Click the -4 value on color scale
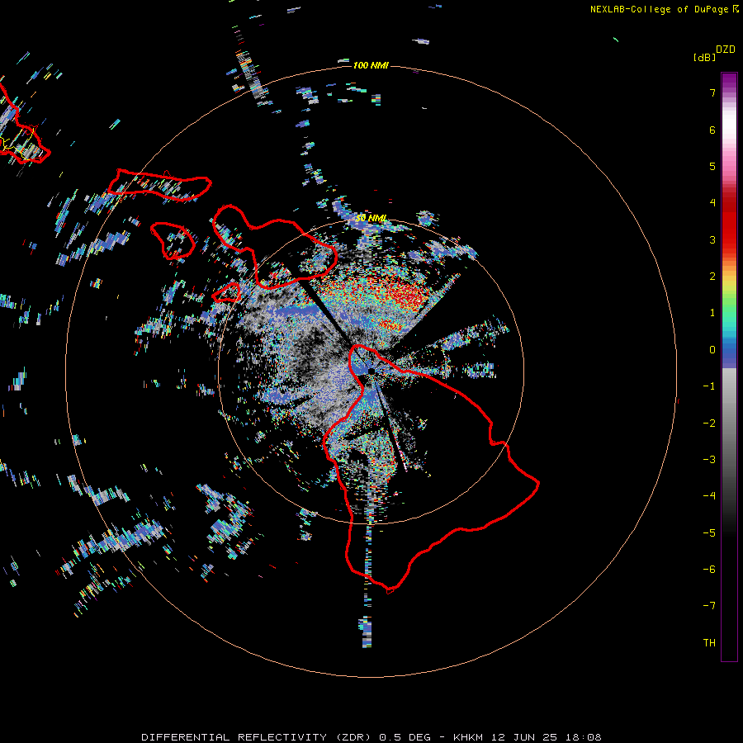 [709, 496]
